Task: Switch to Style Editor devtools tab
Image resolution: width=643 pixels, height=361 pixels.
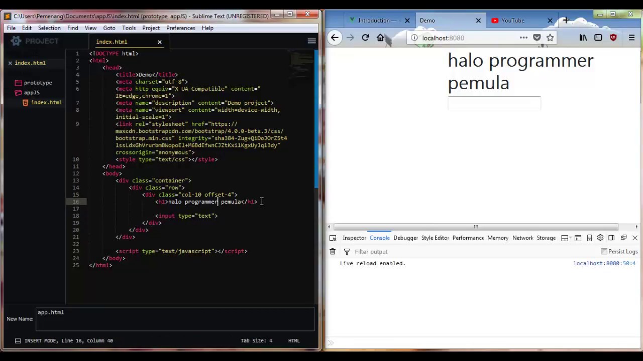Action: 435,238
